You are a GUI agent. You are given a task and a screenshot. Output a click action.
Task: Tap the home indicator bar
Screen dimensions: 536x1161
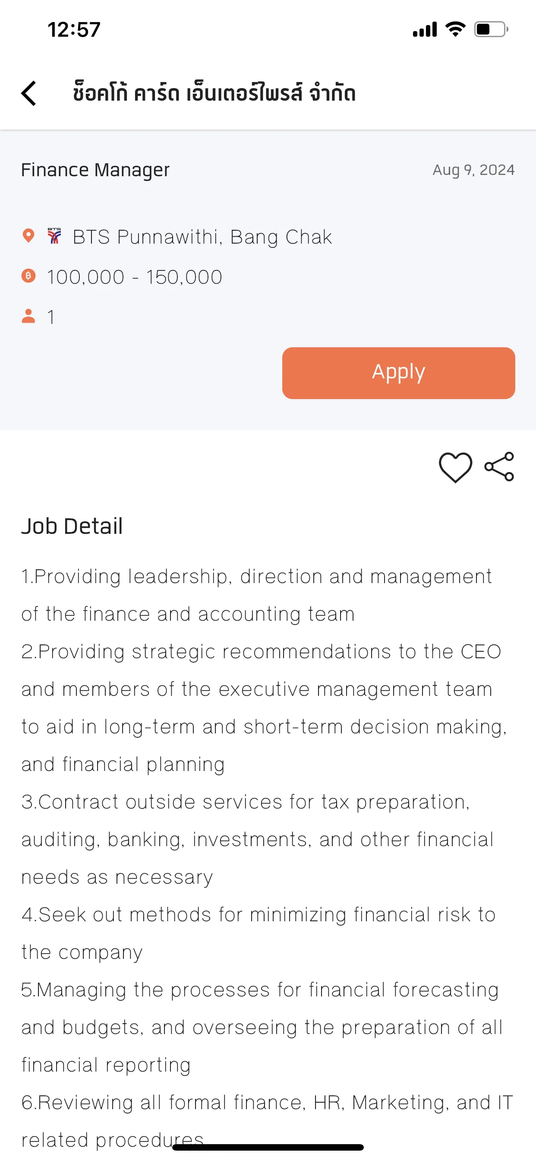coord(268,1147)
